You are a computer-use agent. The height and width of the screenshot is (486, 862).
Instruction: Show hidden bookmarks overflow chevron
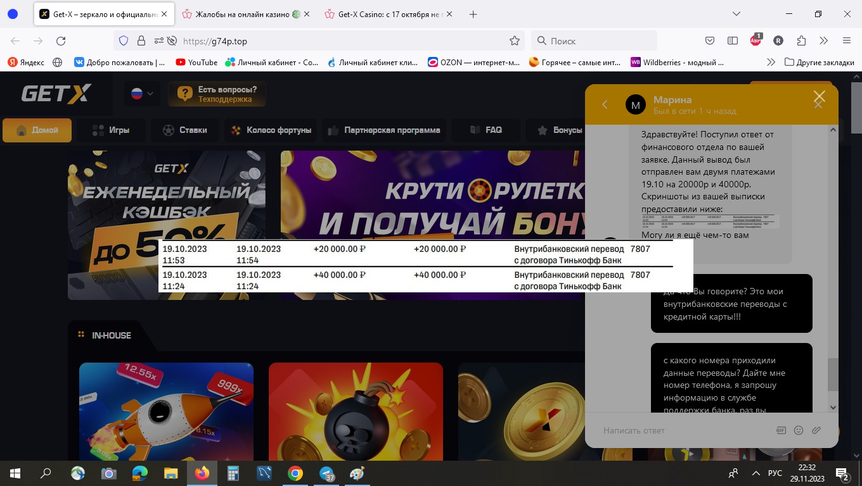[771, 62]
